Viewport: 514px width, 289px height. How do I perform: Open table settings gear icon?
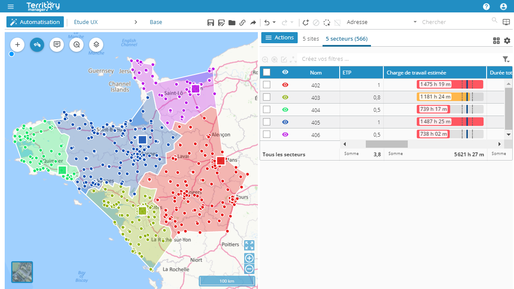[507, 41]
